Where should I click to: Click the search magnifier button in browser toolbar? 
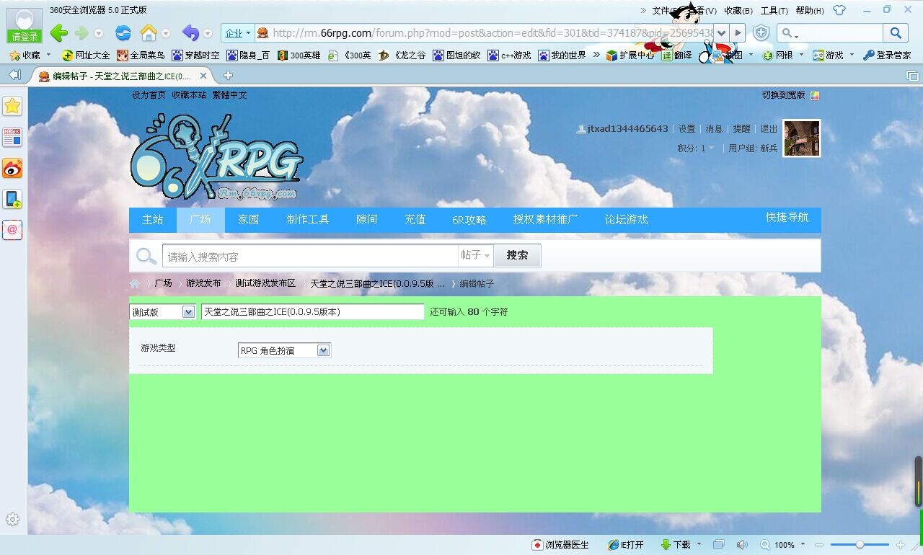896,33
